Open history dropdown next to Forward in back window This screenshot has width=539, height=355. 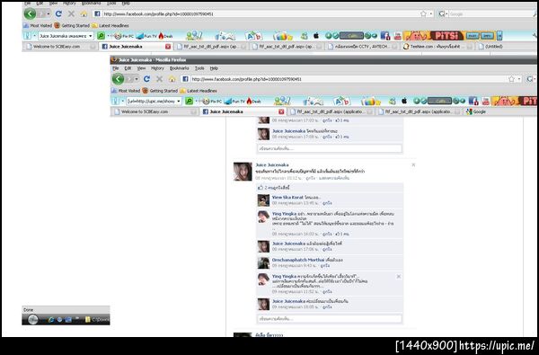[49, 13]
